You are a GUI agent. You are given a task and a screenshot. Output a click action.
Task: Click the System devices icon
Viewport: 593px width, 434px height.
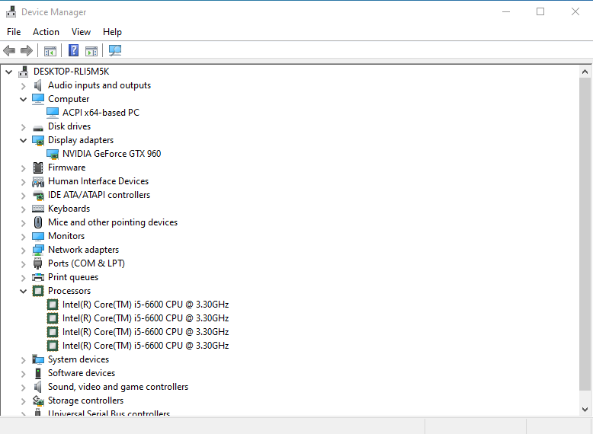(x=38, y=359)
